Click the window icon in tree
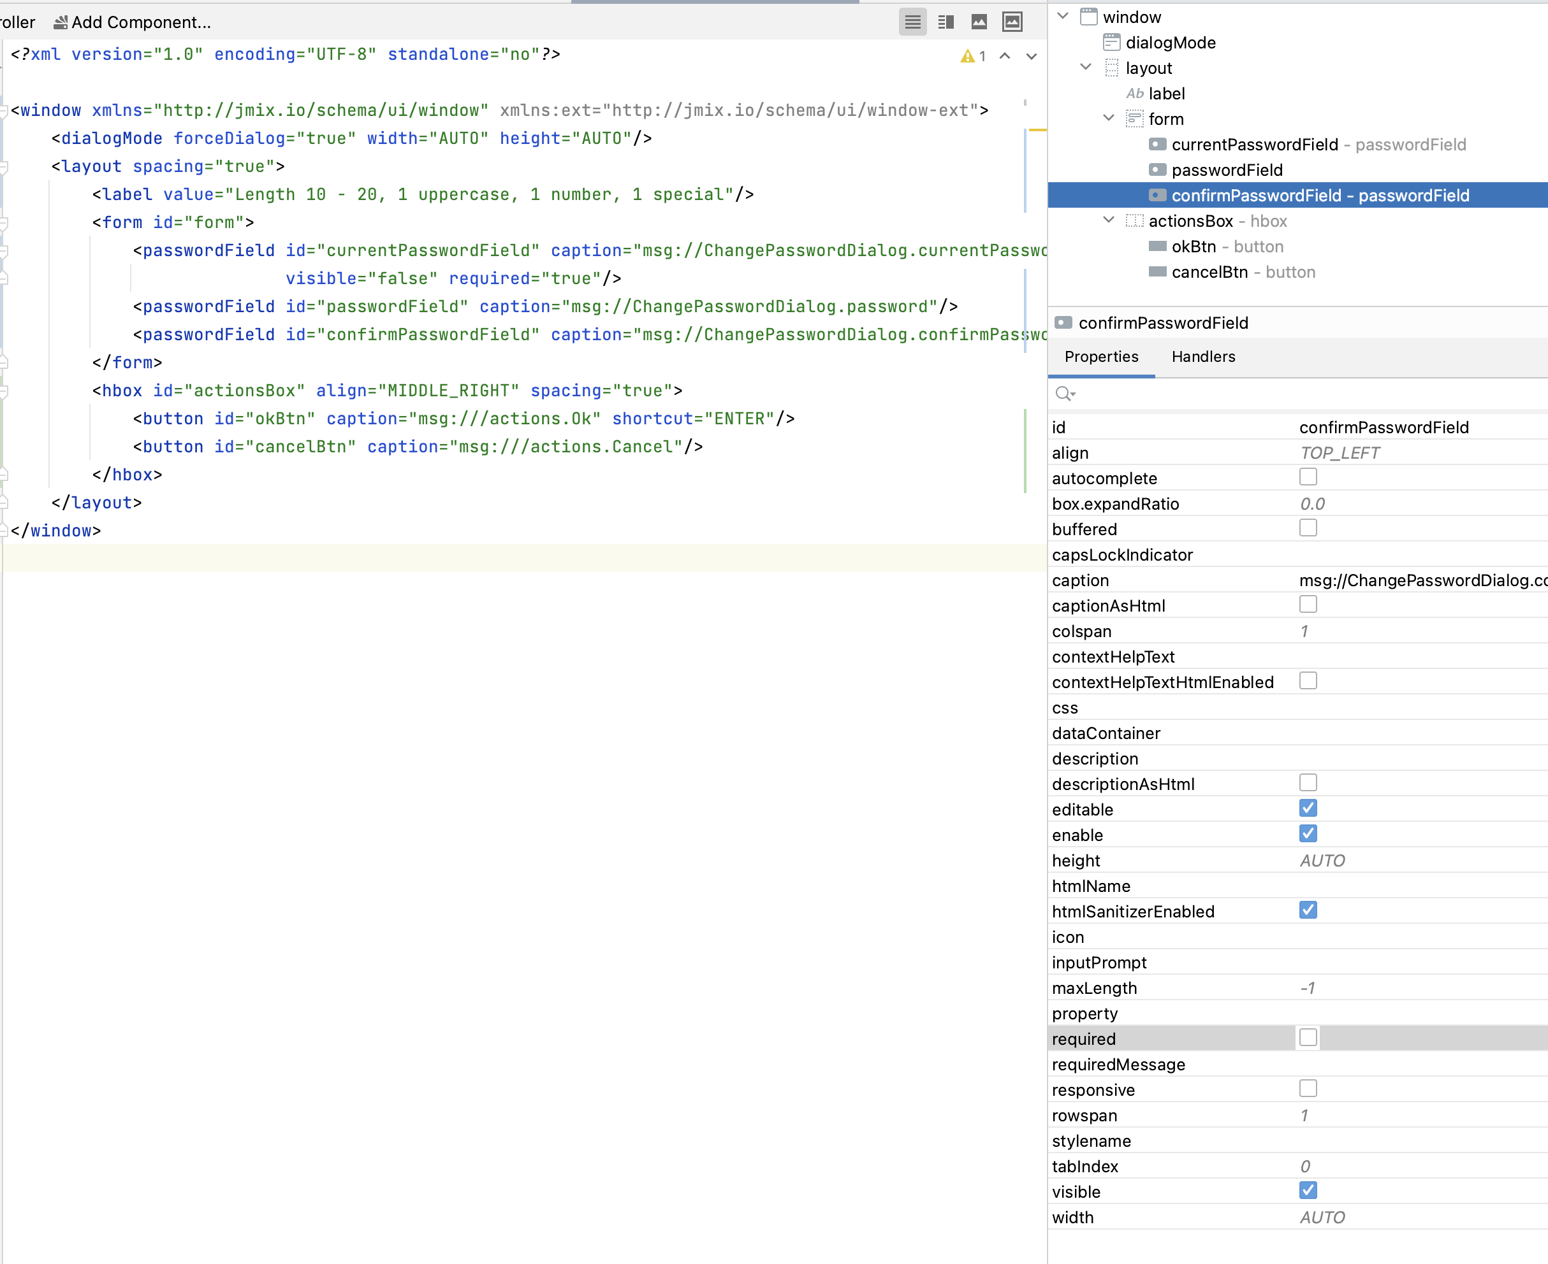1548x1264 pixels. [1088, 16]
